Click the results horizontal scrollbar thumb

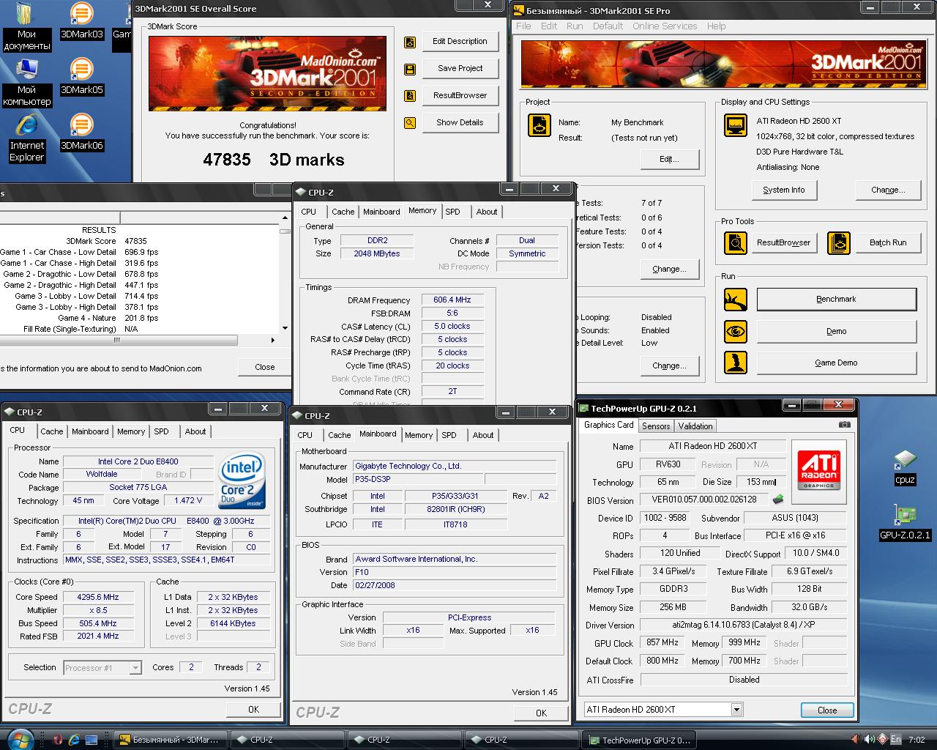pyautogui.click(x=119, y=340)
